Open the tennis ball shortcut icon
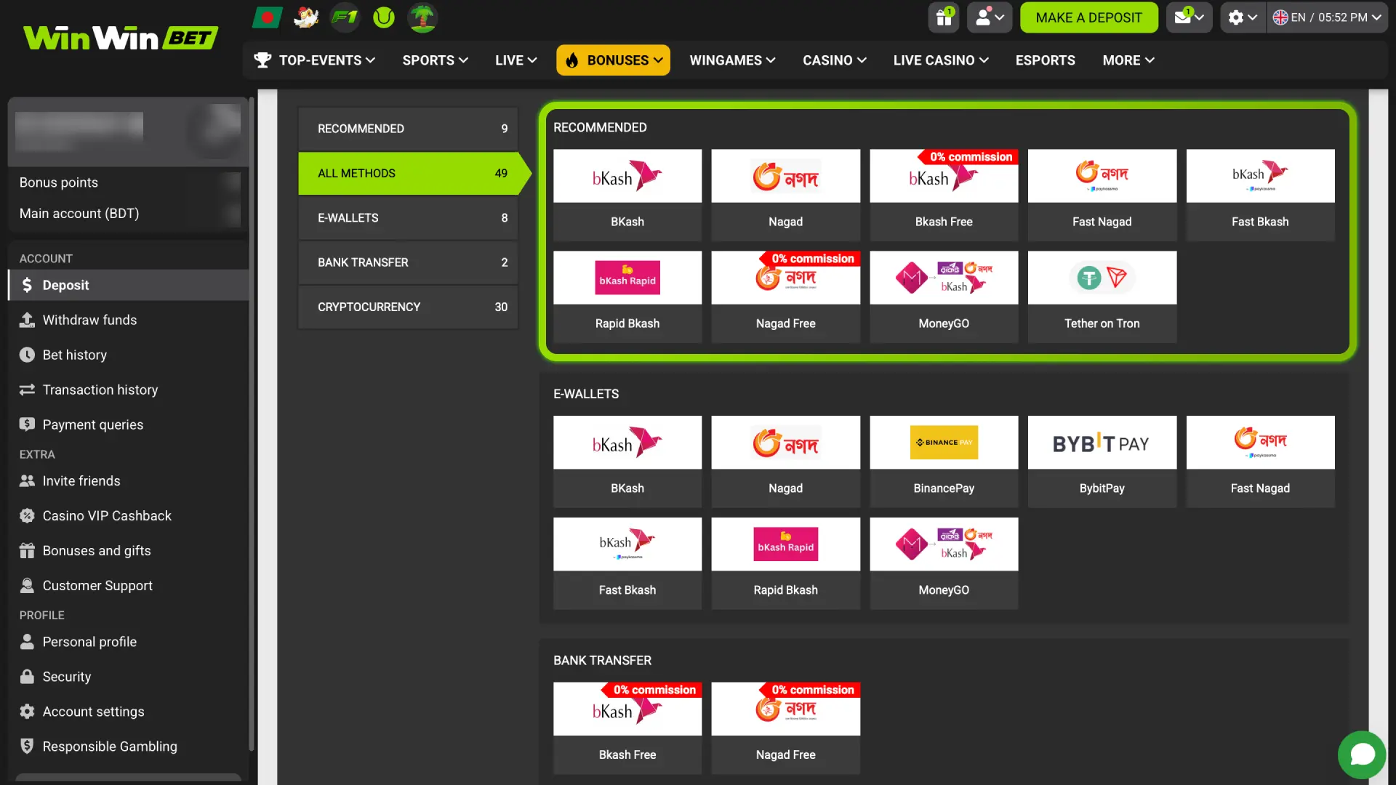Screen dimensions: 1396x785 click(x=384, y=17)
